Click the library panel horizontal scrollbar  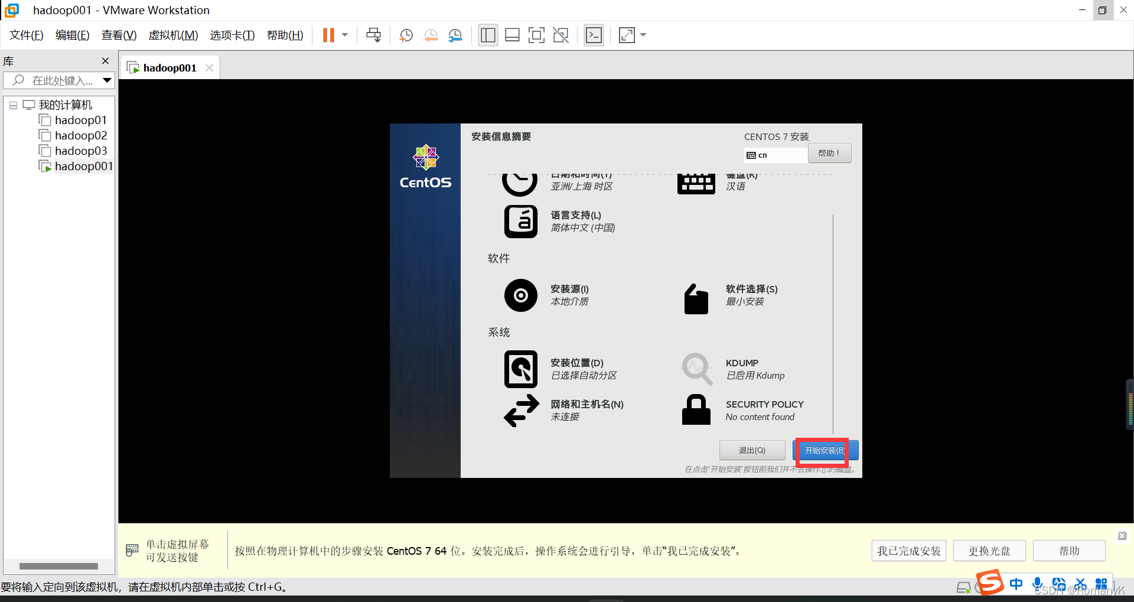tap(58, 566)
